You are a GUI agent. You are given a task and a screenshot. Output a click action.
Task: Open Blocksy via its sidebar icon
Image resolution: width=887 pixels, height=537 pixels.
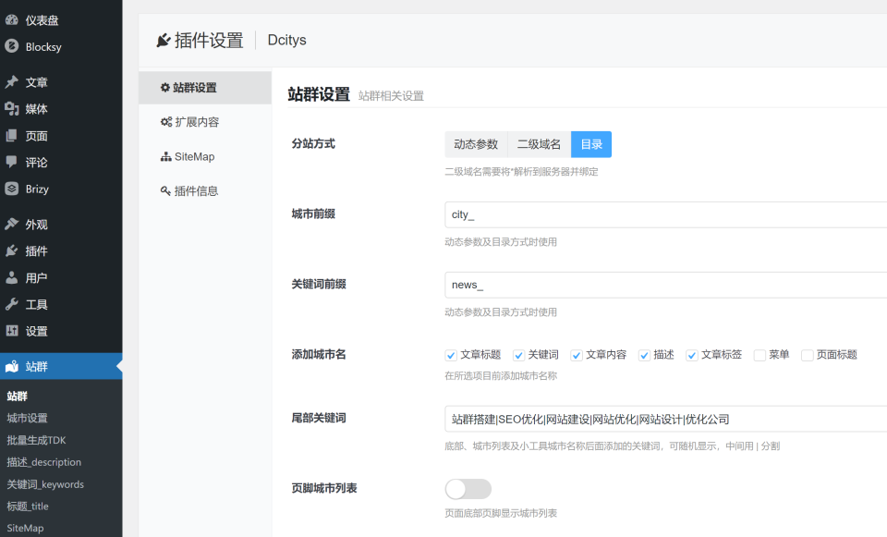coord(11,46)
